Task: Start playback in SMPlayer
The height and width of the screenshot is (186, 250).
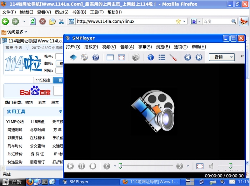Action: [x=70, y=166]
